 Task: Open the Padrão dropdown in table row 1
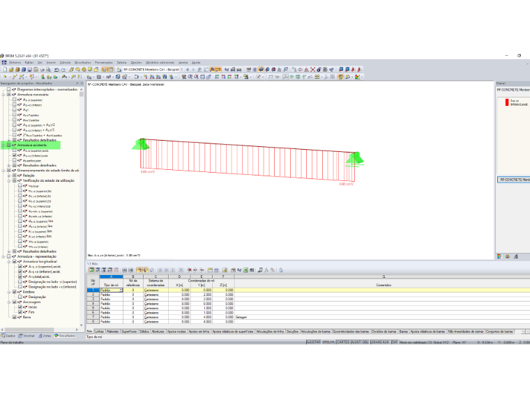(121, 290)
